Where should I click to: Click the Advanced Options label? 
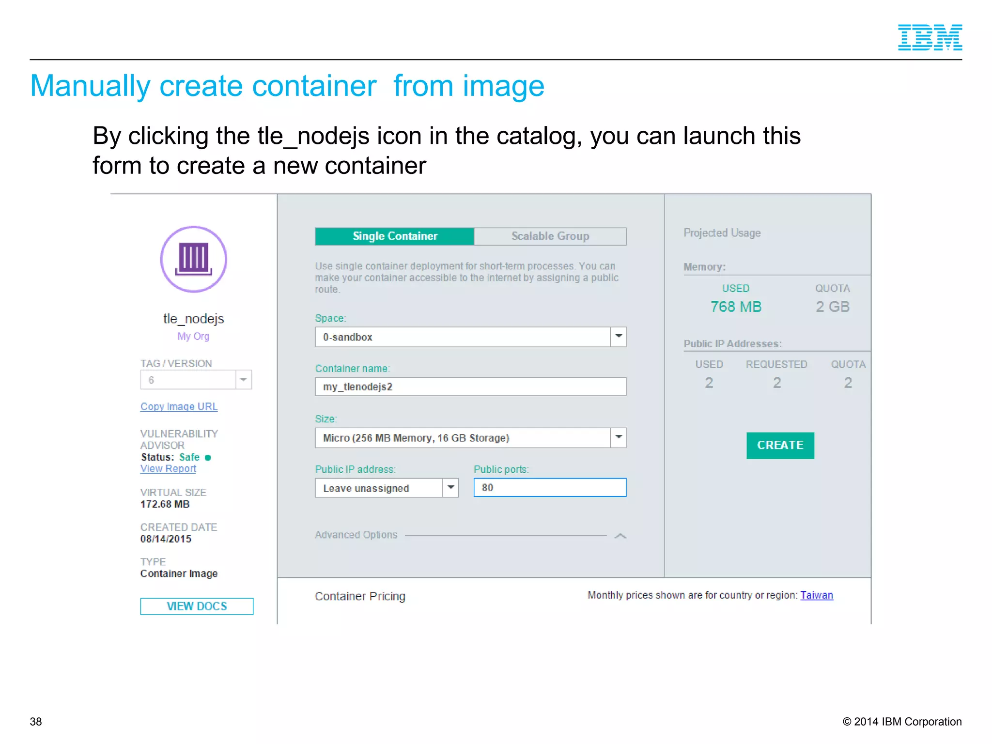356,535
